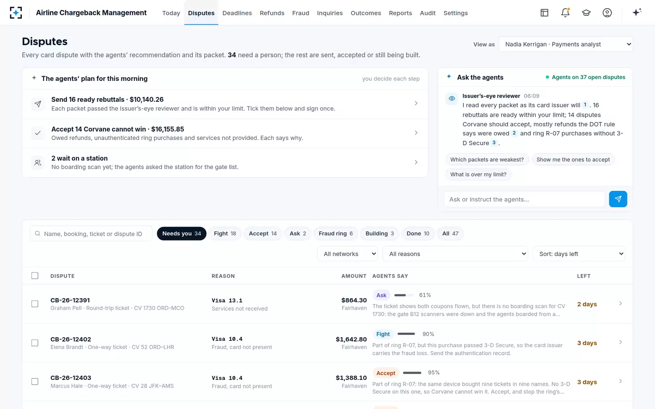Focus the name, booking, ticket search field
The image size is (655, 409).
(91, 234)
